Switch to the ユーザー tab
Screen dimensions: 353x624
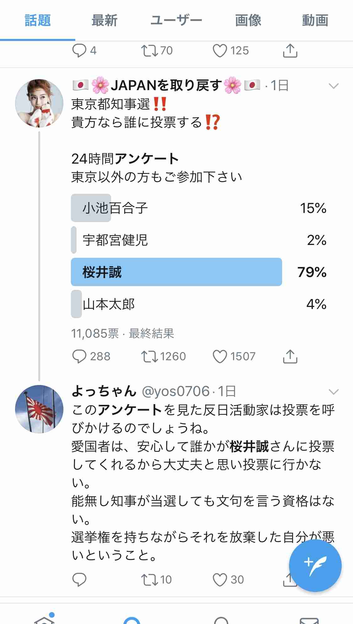176,20
